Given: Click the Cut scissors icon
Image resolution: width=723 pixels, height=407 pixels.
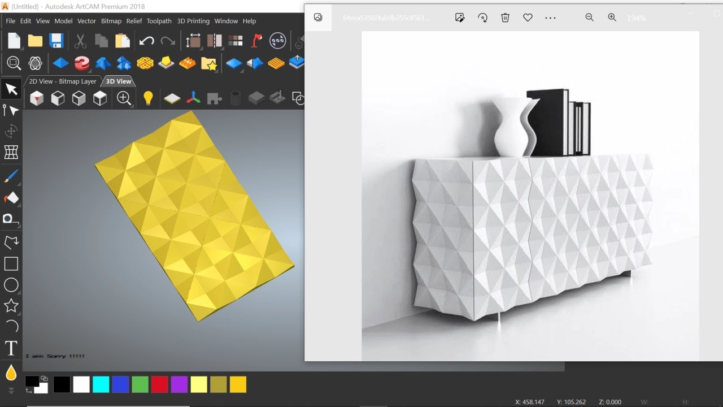Looking at the screenshot, I should [80, 41].
